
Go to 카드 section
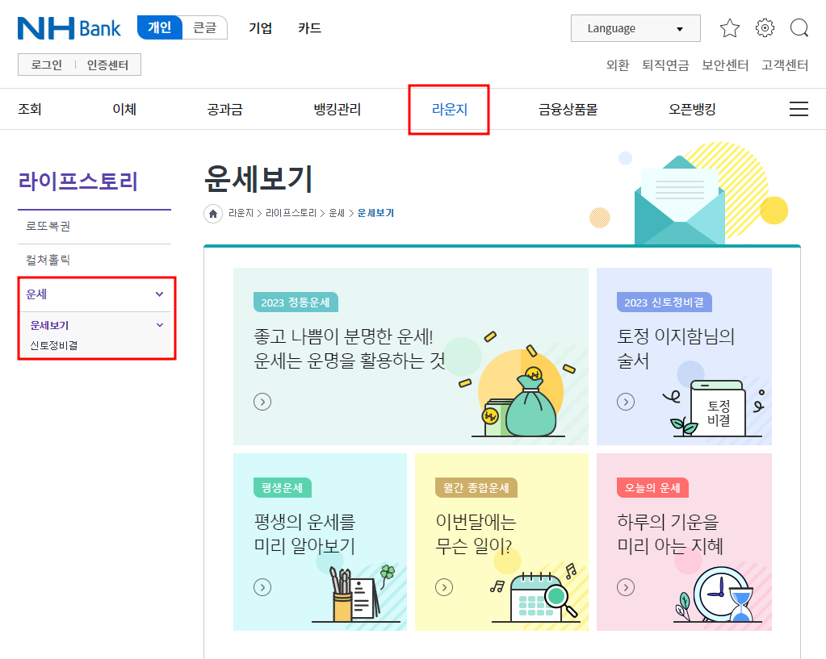pyautogui.click(x=309, y=28)
